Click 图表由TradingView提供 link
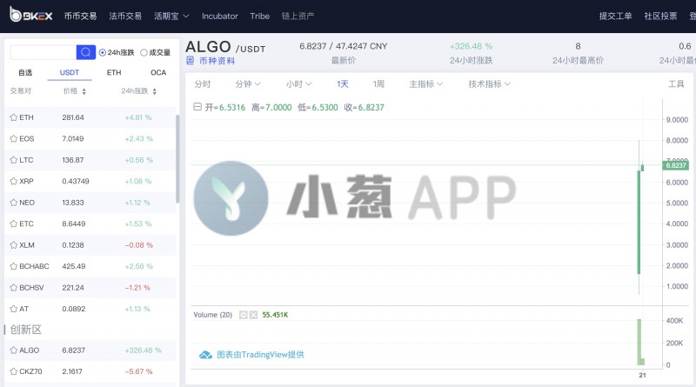696x387 pixels. coord(260,355)
